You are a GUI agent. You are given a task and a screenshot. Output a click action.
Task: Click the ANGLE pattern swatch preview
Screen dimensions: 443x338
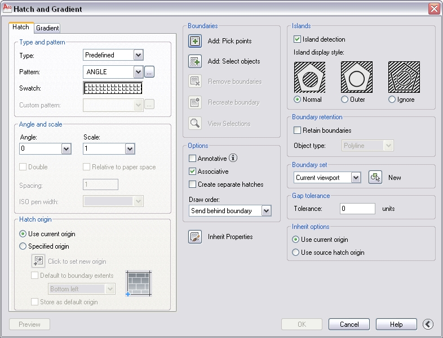113,88
